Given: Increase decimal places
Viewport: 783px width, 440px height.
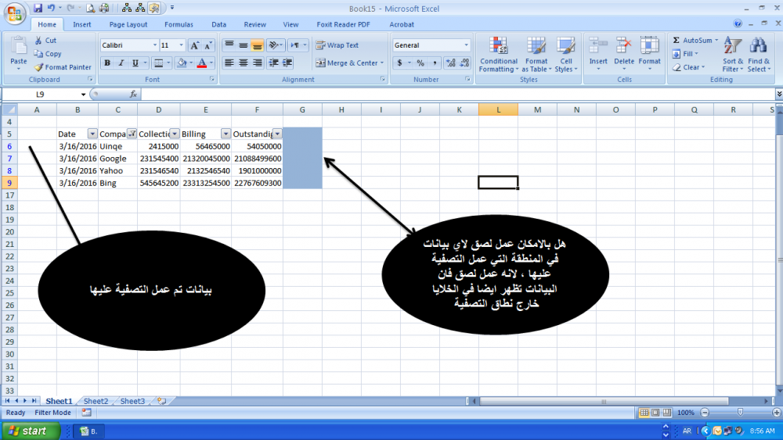Looking at the screenshot, I should pos(451,63).
